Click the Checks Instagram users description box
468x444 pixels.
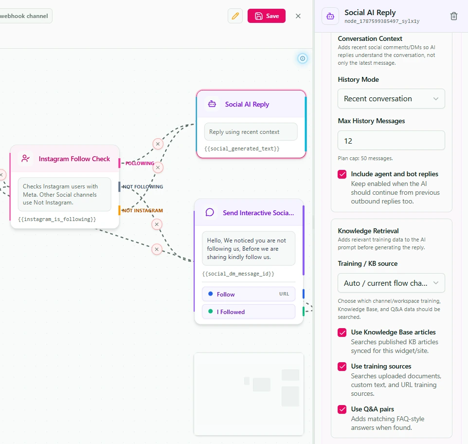coord(65,194)
